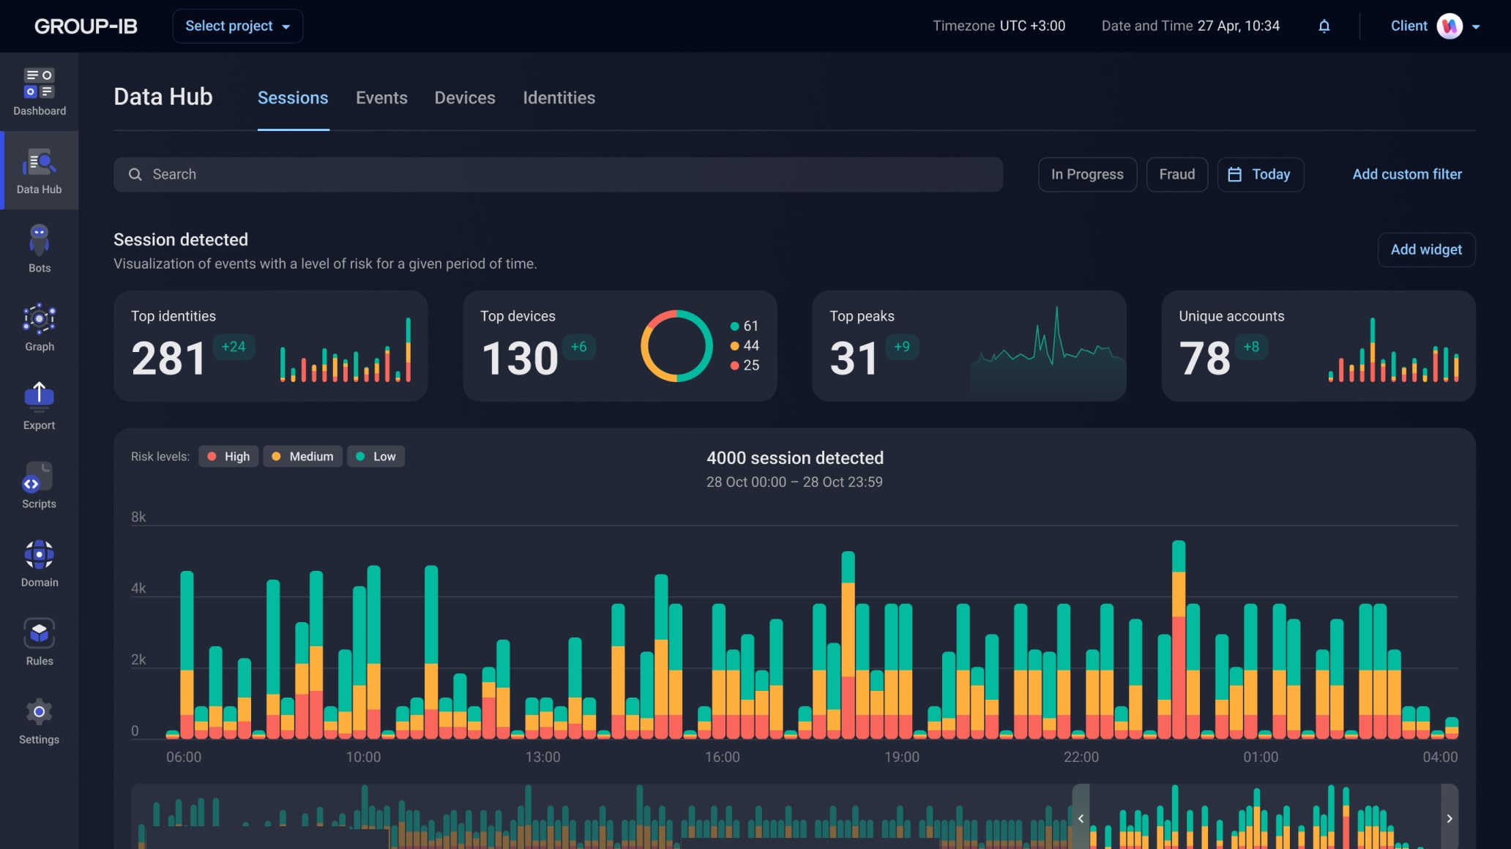Open the Graph sidebar icon
The width and height of the screenshot is (1511, 849).
(x=39, y=327)
